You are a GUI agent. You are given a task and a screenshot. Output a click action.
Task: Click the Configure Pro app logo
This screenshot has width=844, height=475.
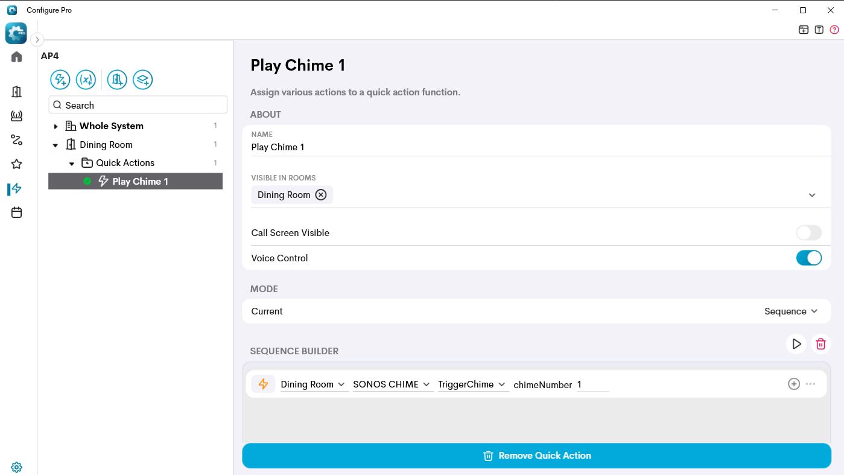click(16, 33)
